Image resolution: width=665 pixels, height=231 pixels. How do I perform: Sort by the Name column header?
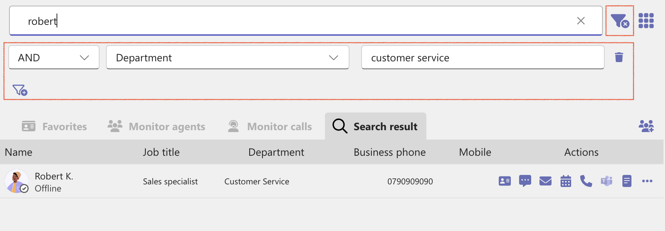click(x=18, y=152)
